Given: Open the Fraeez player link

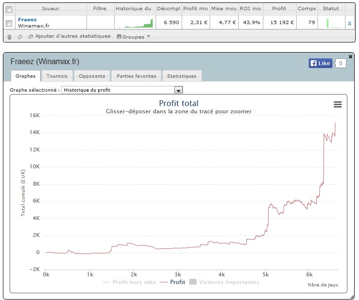Looking at the screenshot, I should click(27, 20).
